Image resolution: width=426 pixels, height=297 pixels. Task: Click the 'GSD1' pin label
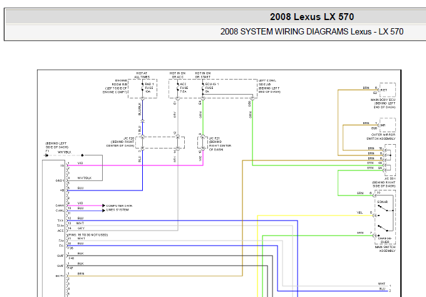pyautogui.click(x=60, y=180)
